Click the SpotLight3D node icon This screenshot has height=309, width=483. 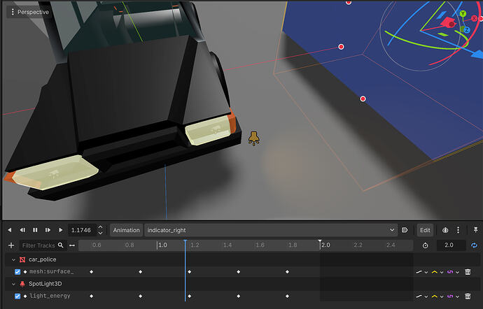pyautogui.click(x=22, y=284)
